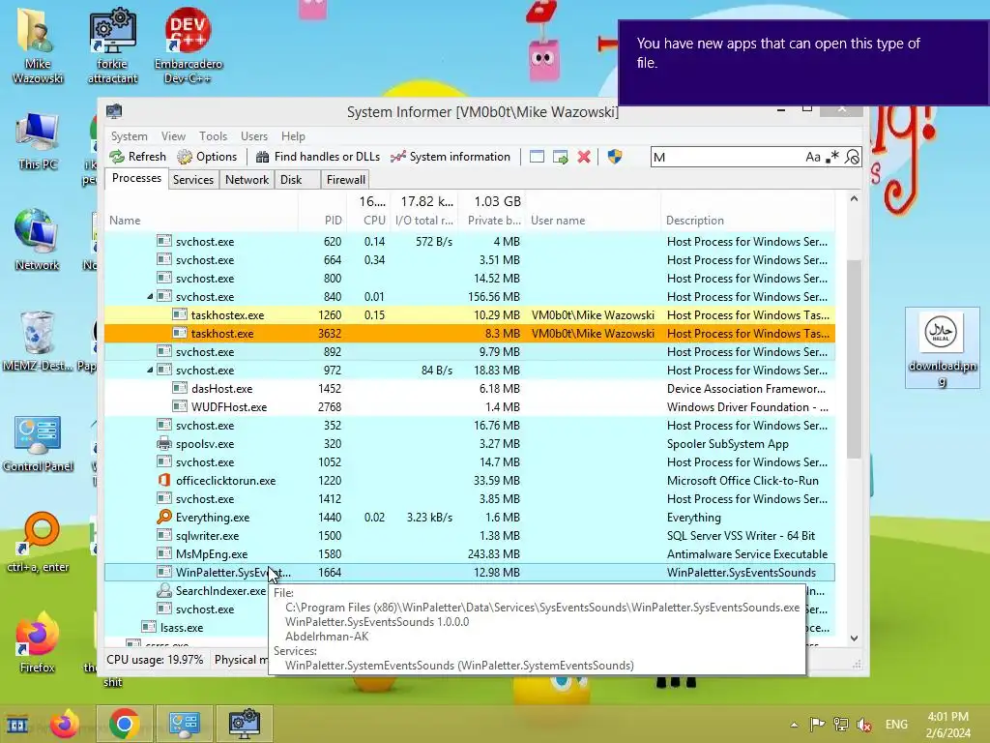Screen dimensions: 990x743
Task: Sort by the Name column header
Action: (x=201, y=221)
